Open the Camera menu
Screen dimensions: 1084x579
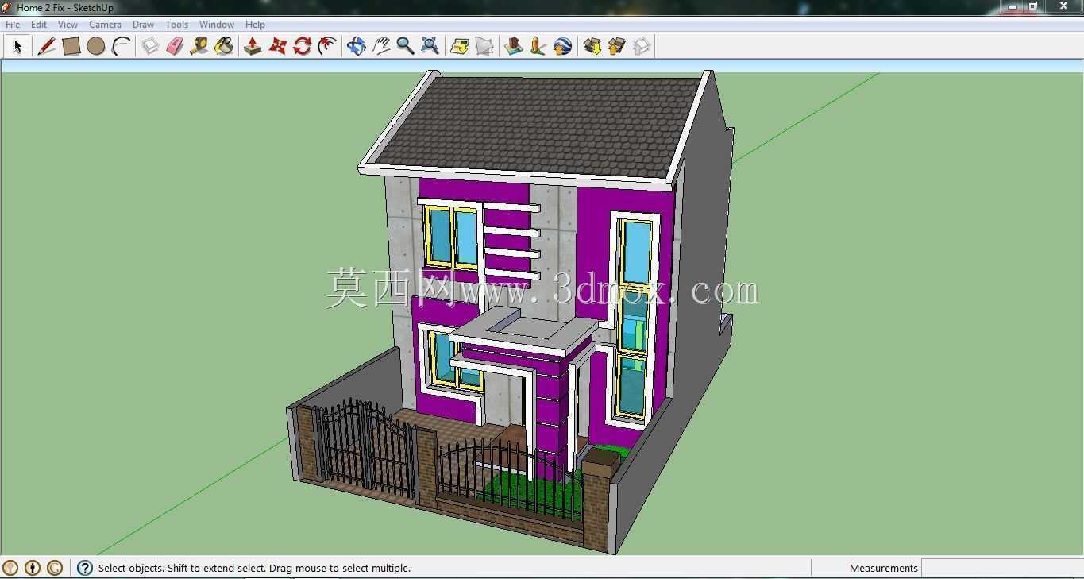105,25
